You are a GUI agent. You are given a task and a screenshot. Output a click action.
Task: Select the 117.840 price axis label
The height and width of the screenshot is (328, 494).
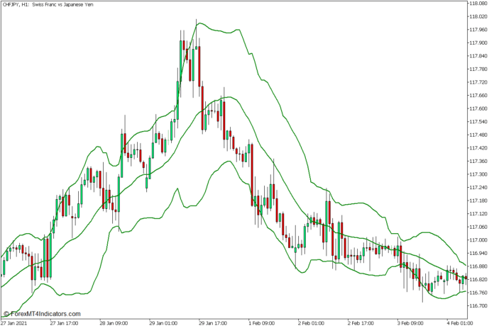(480, 56)
